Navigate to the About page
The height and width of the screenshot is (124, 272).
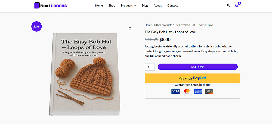pyautogui.click(x=157, y=5)
